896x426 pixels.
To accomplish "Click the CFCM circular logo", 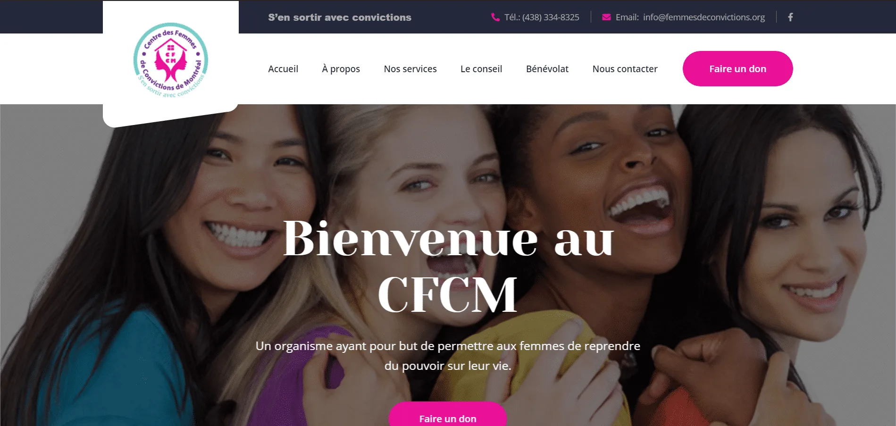I will click(171, 60).
